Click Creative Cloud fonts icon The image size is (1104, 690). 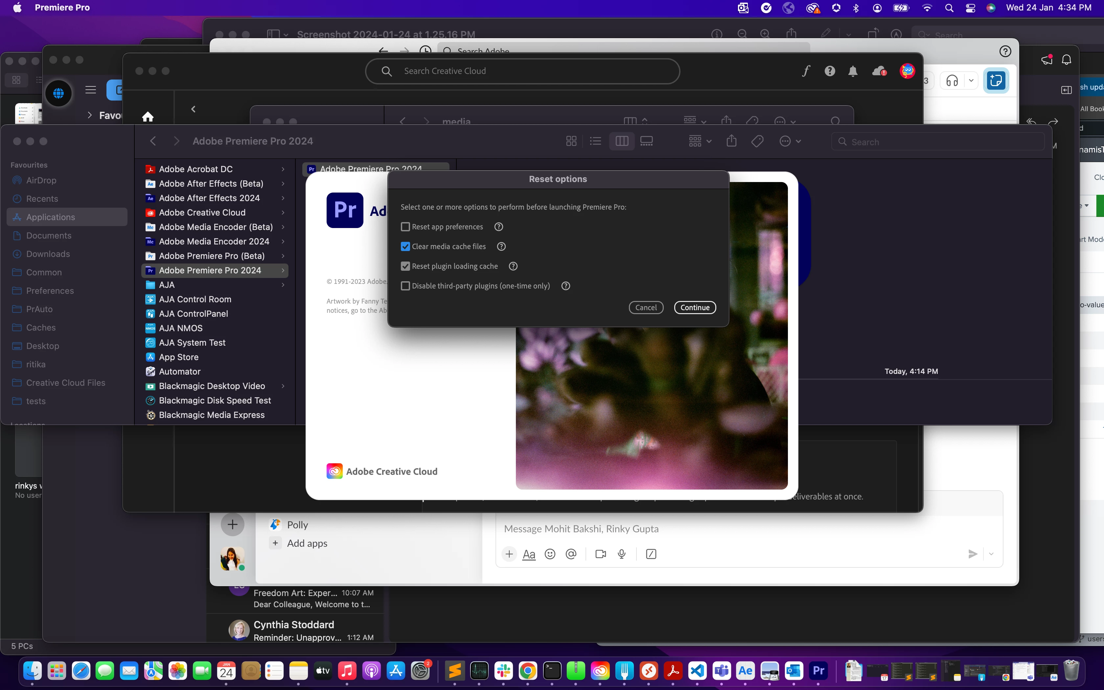806,71
